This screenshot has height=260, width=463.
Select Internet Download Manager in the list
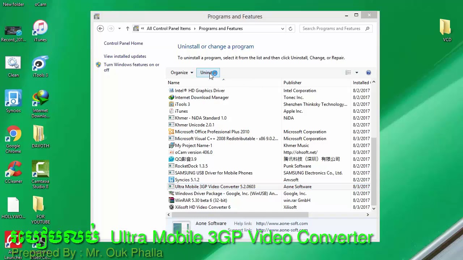(x=269, y=97)
